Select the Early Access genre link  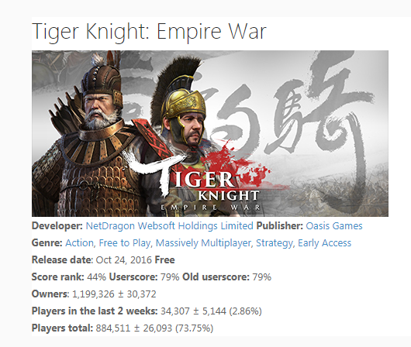[x=324, y=243]
